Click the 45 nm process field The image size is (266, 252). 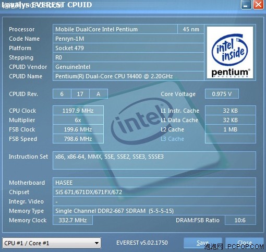click(191, 29)
